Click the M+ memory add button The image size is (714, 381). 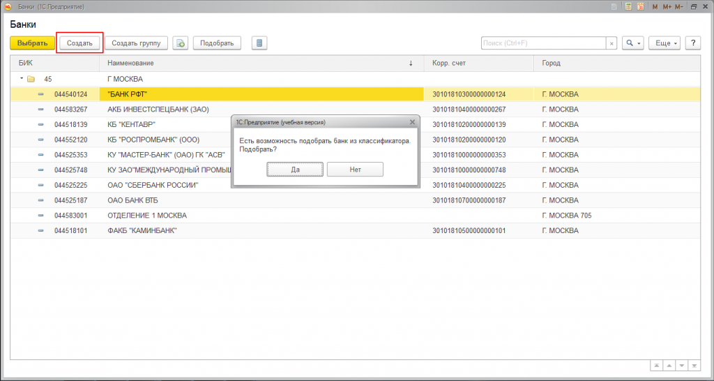pyautogui.click(x=667, y=7)
